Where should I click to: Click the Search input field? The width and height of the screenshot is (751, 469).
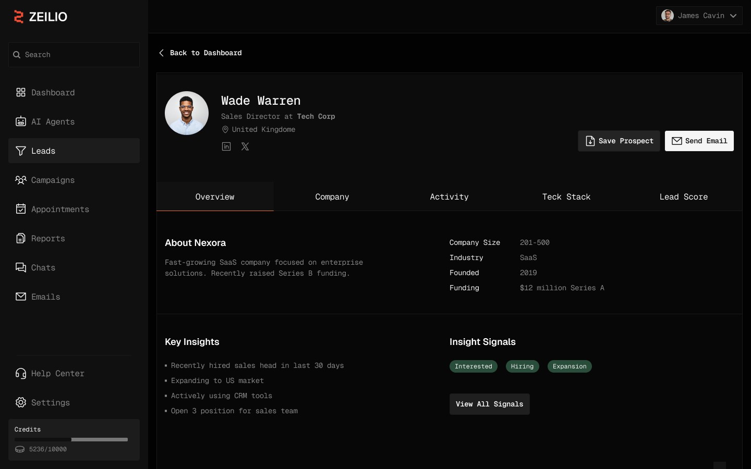click(74, 55)
